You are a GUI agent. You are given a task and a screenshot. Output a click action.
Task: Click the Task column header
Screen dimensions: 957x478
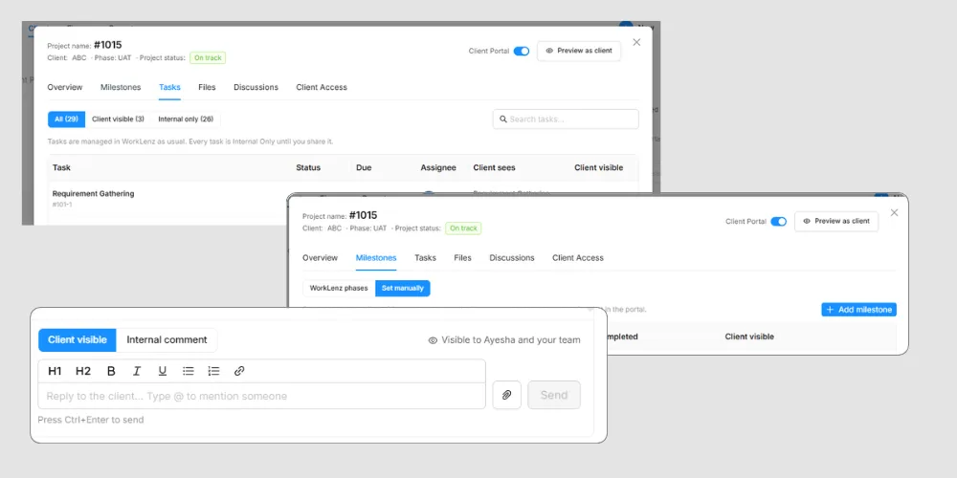[61, 167]
